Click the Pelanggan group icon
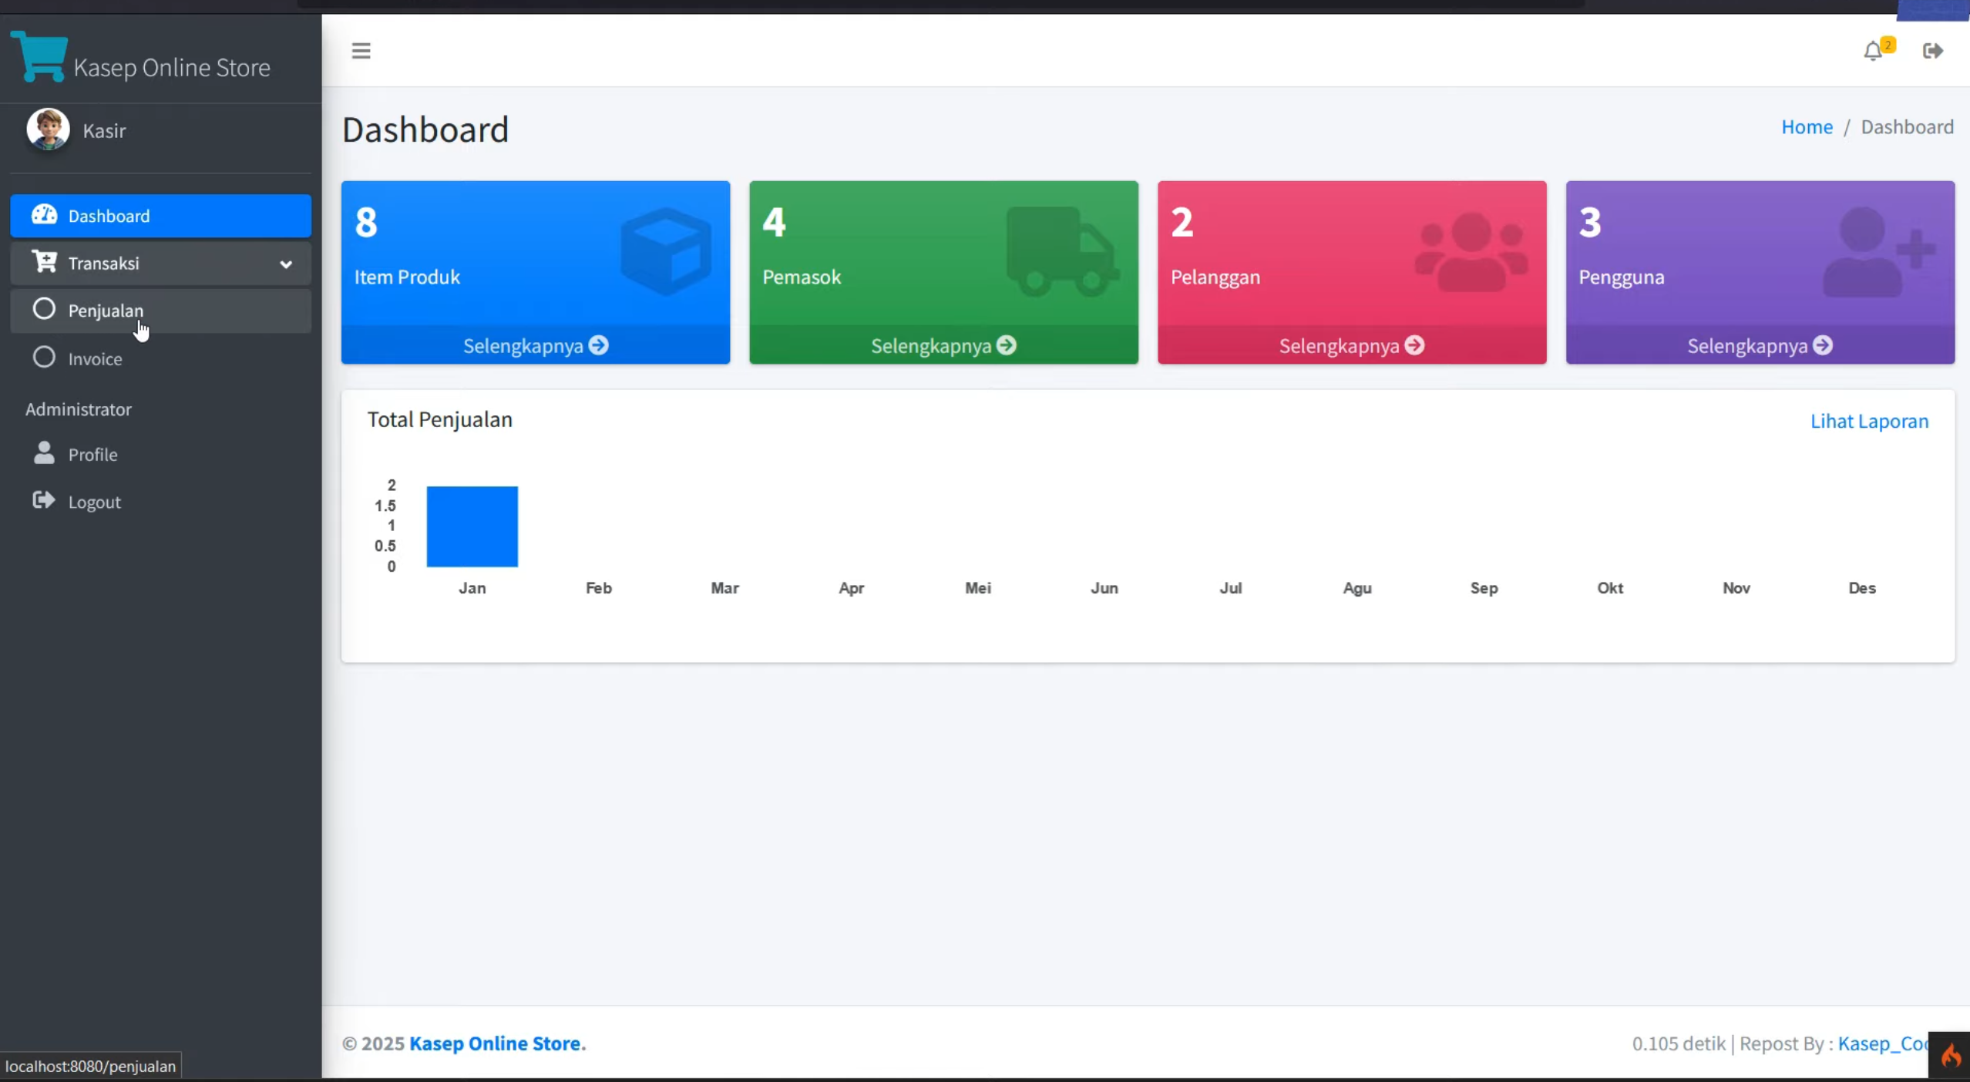 click(x=1471, y=252)
